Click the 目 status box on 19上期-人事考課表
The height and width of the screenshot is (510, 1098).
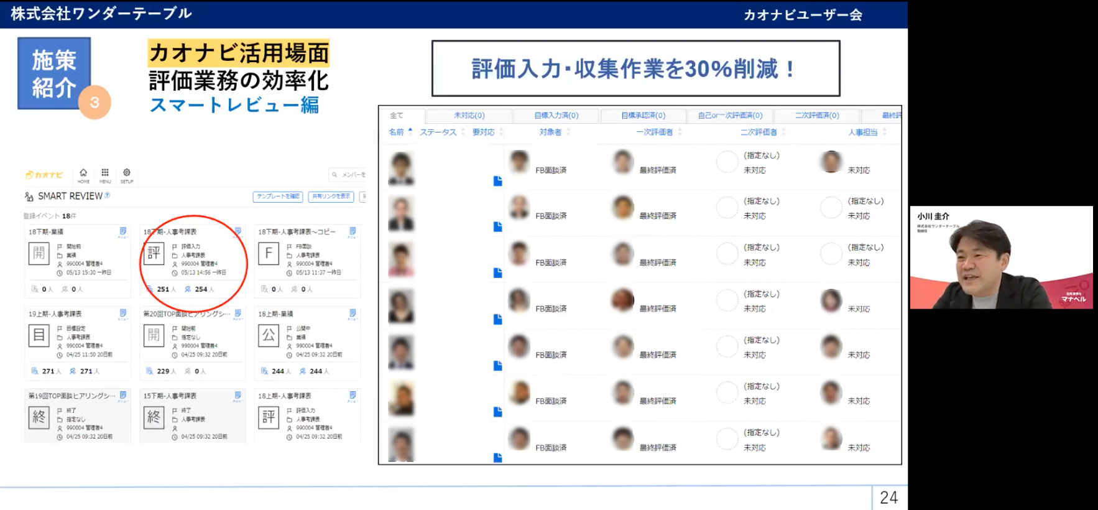coord(39,336)
